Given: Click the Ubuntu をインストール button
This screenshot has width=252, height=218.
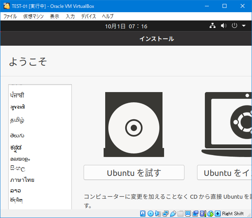Looking at the screenshot, I should click(225, 172).
